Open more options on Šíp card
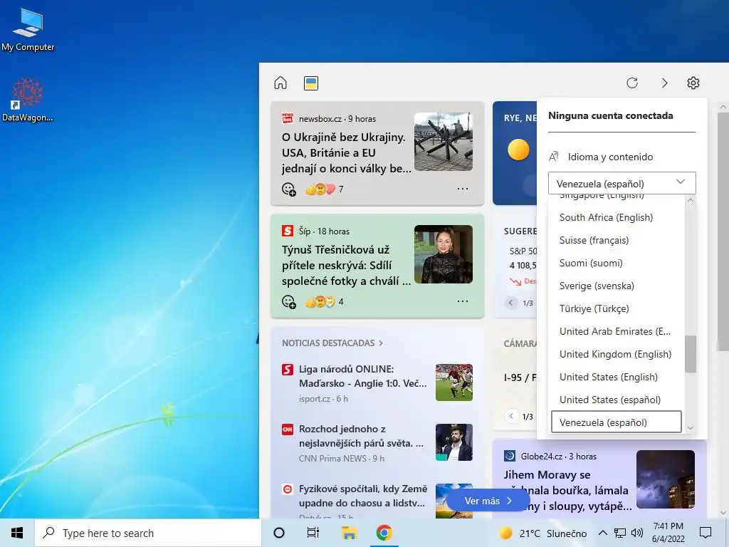 click(x=463, y=301)
